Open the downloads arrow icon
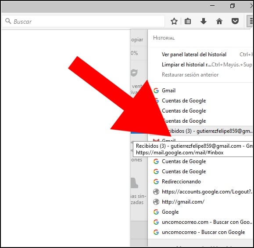Image resolution: width=254 pixels, height=248 pixels. tap(204, 21)
